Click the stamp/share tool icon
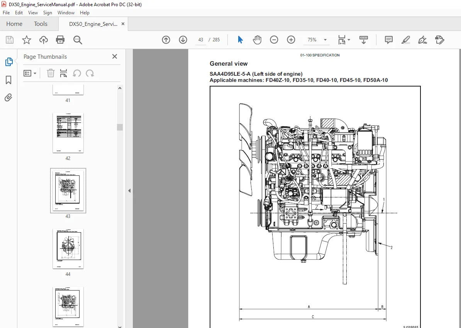Viewport: 461px width, 328px height. click(x=439, y=40)
